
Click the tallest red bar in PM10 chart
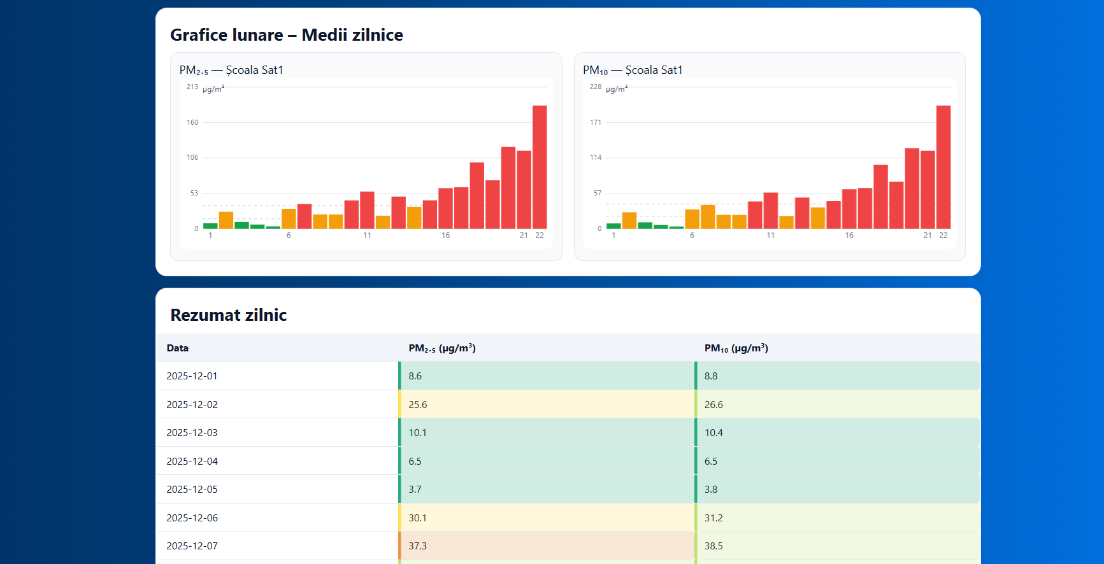(x=943, y=167)
